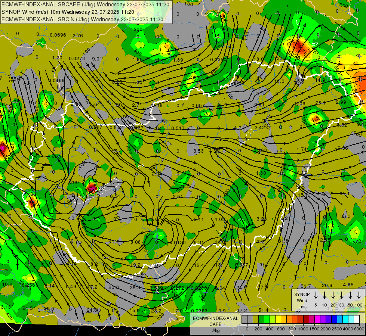This screenshot has width=366, height=336.
Task: Click the 28.1 value in the upper right
Action: pyautogui.click(x=320, y=103)
